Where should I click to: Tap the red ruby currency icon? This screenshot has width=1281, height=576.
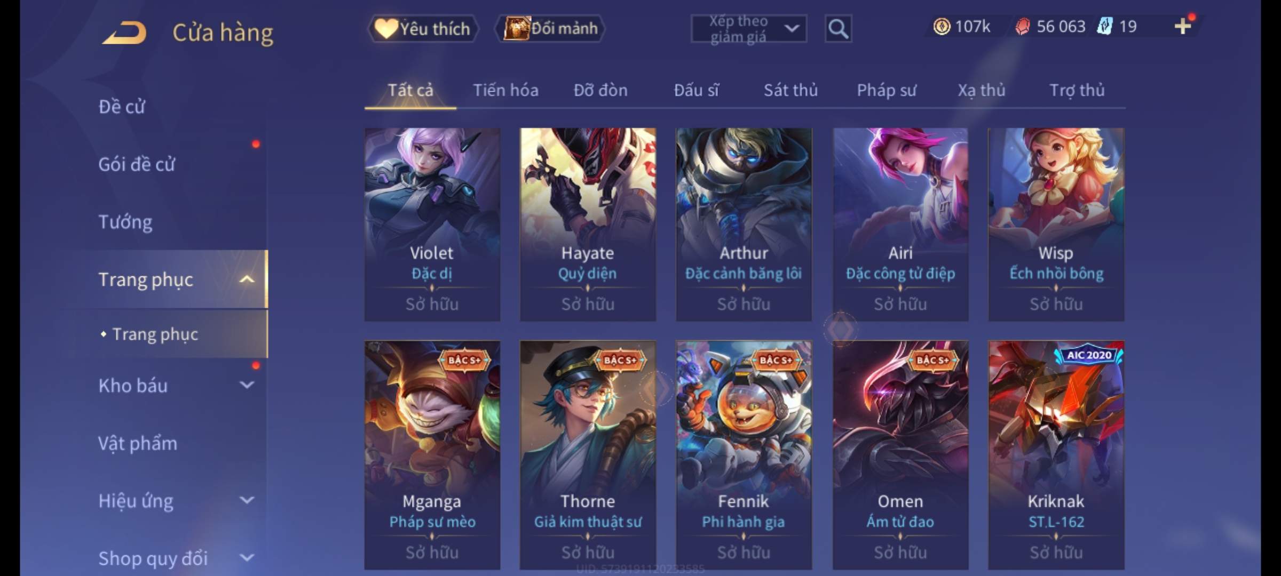click(1022, 26)
